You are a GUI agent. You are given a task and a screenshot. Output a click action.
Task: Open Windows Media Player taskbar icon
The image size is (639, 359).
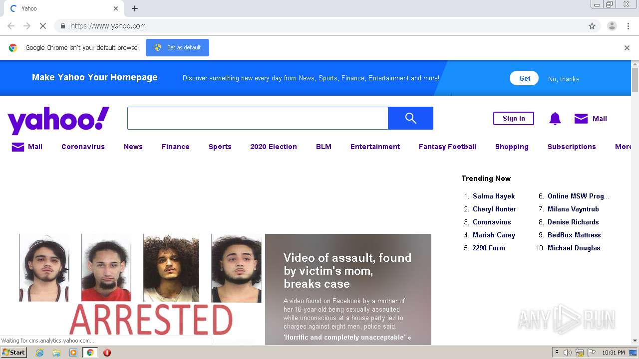tap(73, 353)
